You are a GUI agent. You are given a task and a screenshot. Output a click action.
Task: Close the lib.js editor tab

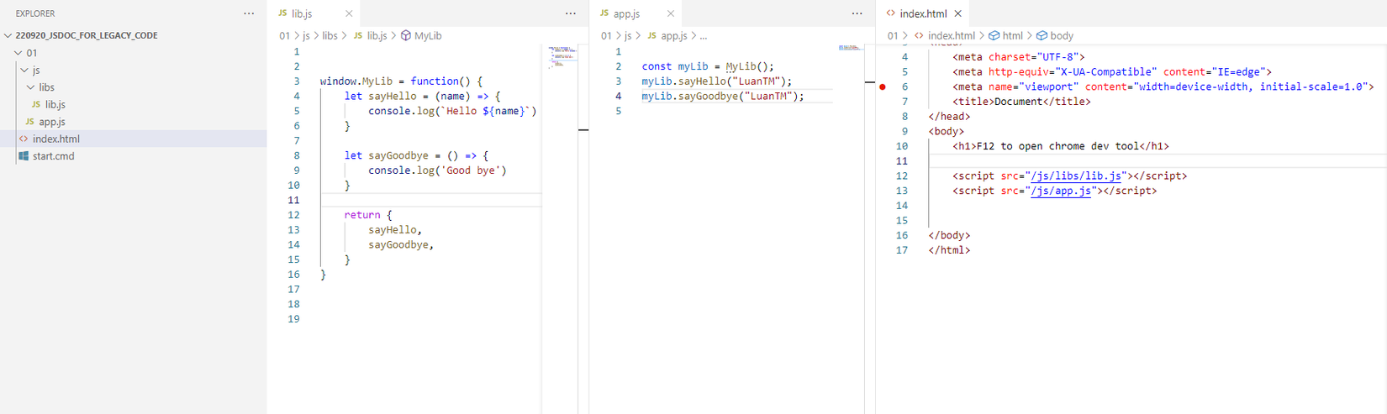click(x=349, y=13)
